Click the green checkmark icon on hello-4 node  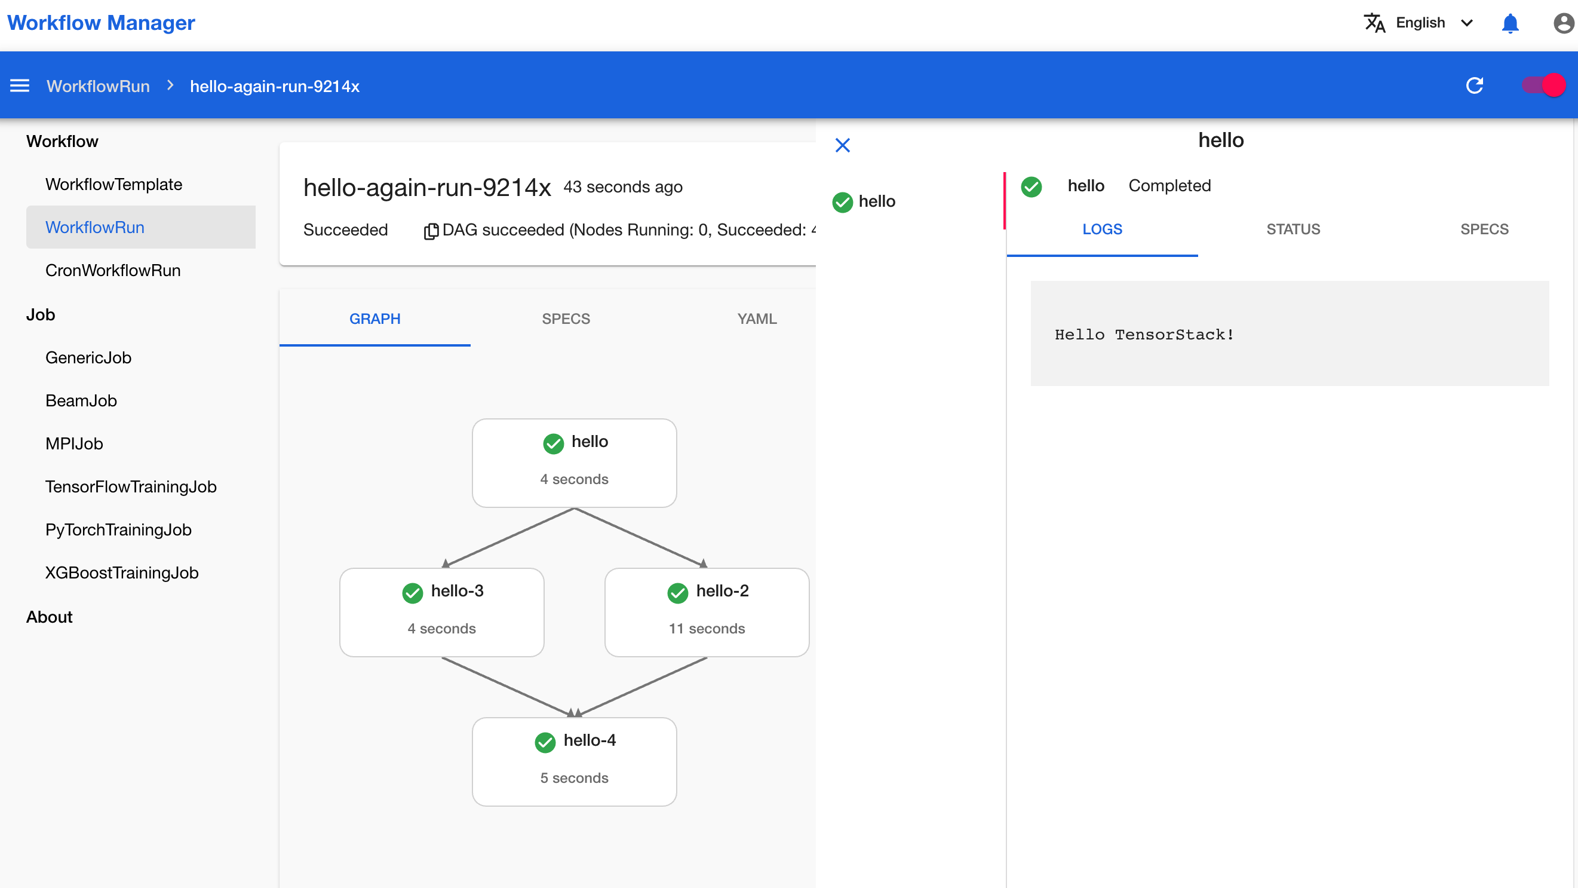click(544, 742)
